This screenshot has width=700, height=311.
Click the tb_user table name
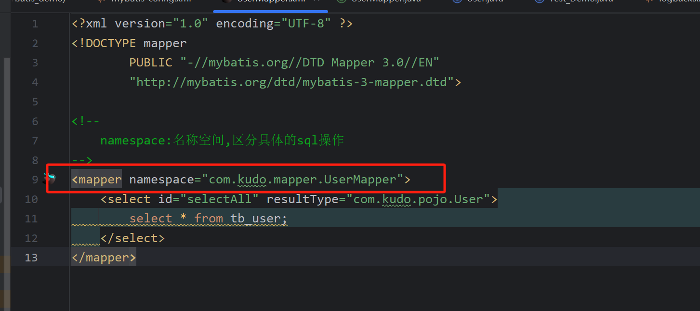click(256, 219)
